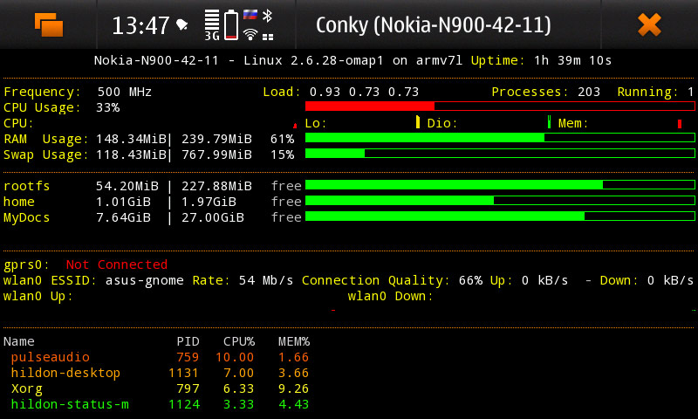Select the Xorg process row
The image size is (698, 419).
160,388
